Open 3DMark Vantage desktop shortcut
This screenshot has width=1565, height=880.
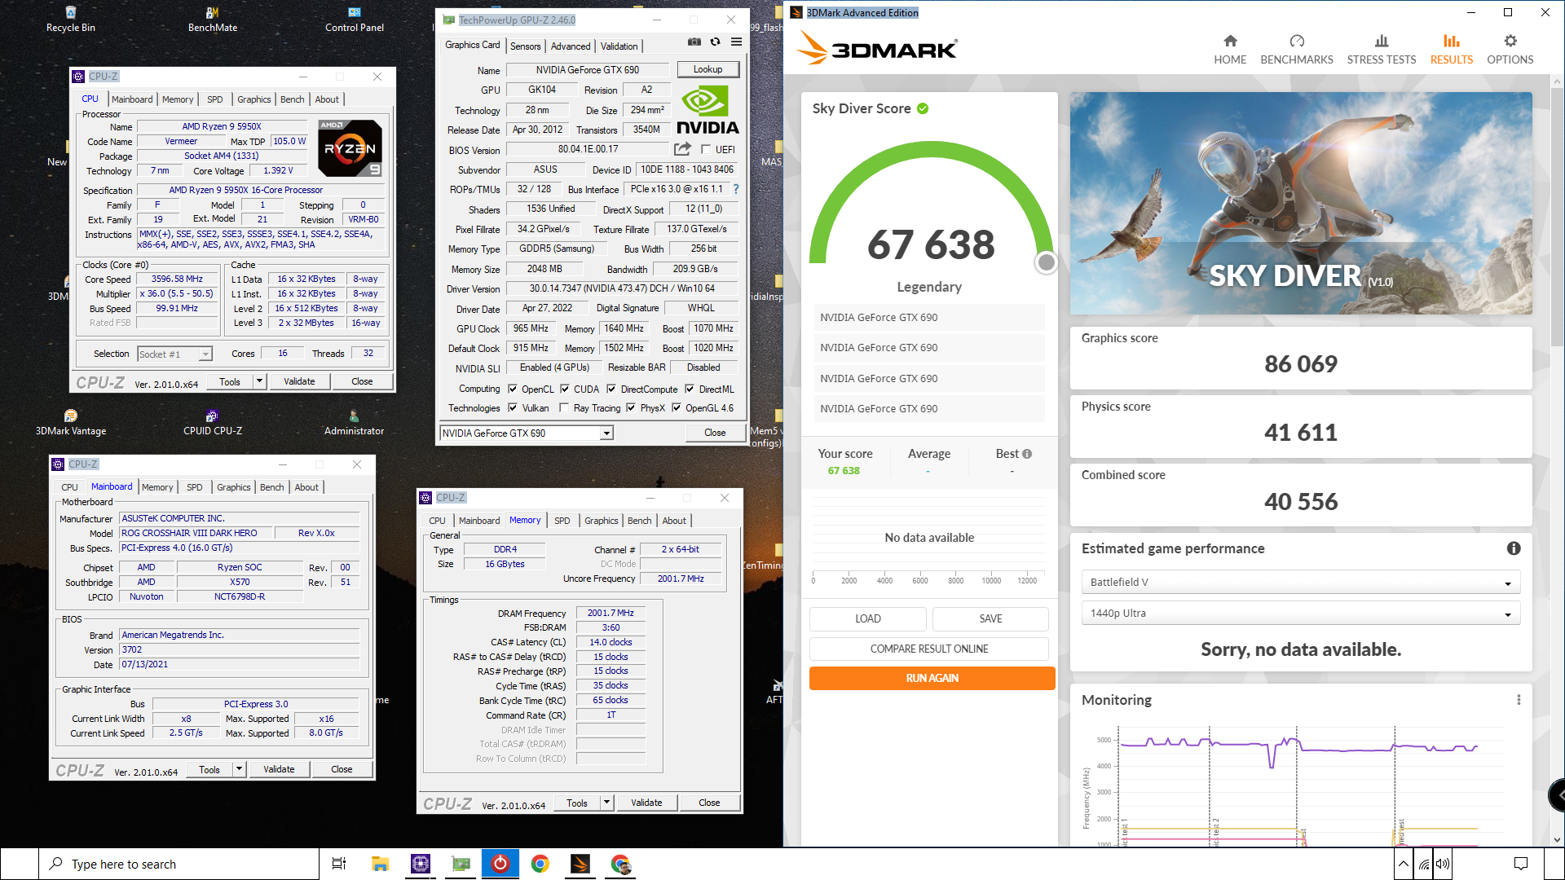coord(71,422)
